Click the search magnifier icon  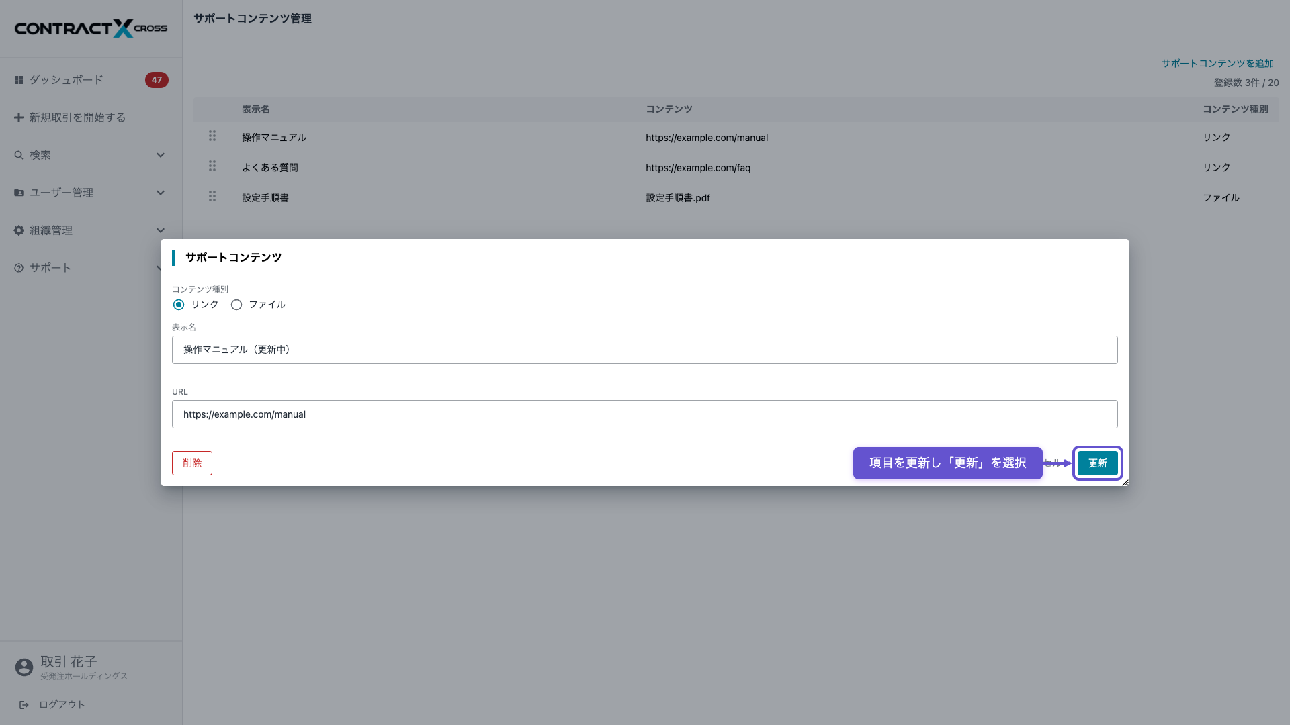tap(19, 155)
